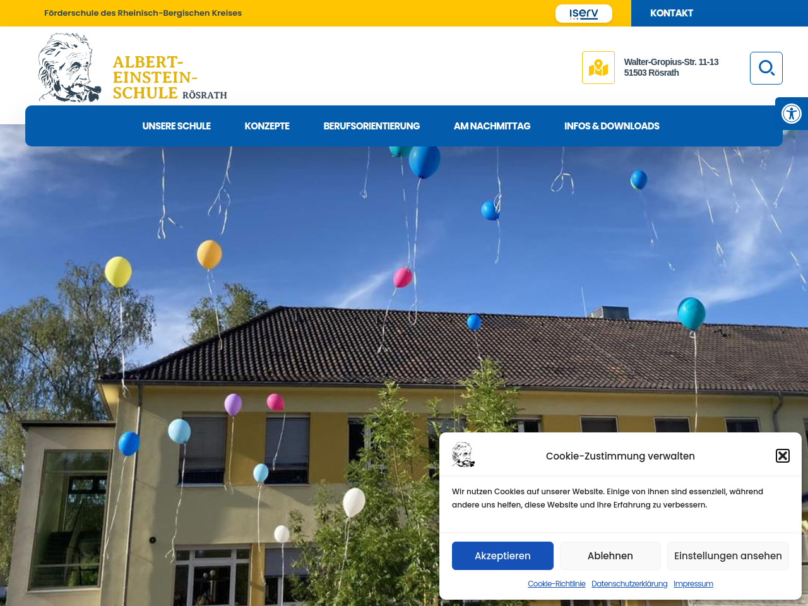
Task: Click Einstellungen ansehen button
Action: [728, 555]
